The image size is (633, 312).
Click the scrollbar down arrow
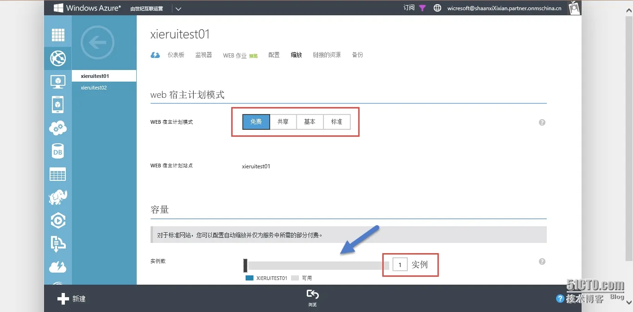[629, 302]
